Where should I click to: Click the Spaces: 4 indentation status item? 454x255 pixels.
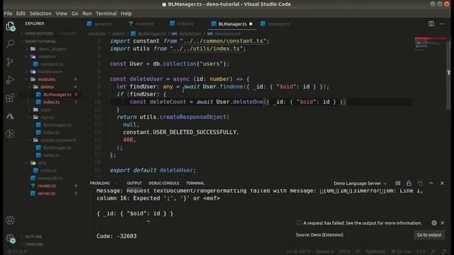(x=325, y=251)
